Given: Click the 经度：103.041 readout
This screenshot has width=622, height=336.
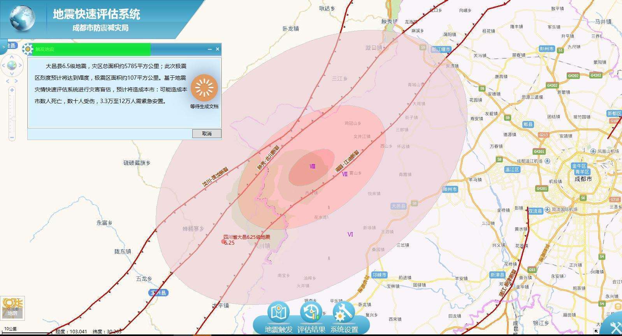Looking at the screenshot, I should pyautogui.click(x=71, y=332).
